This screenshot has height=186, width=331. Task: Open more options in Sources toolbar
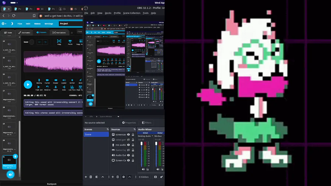point(135,177)
